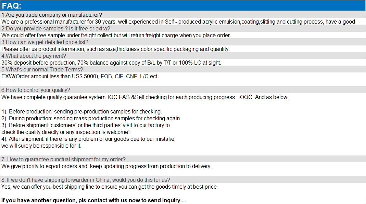Click the free sample freight collect answer
Screen dimensions: 366x204
pos(116,36)
